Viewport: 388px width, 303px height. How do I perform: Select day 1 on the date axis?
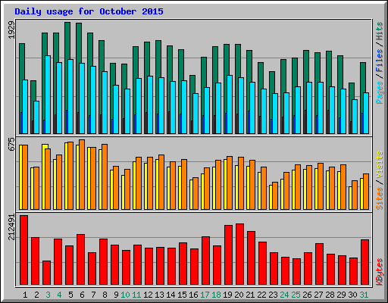tap(25, 295)
